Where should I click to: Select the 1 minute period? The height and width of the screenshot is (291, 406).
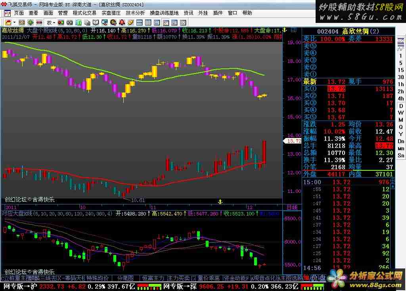(x=401, y=56)
